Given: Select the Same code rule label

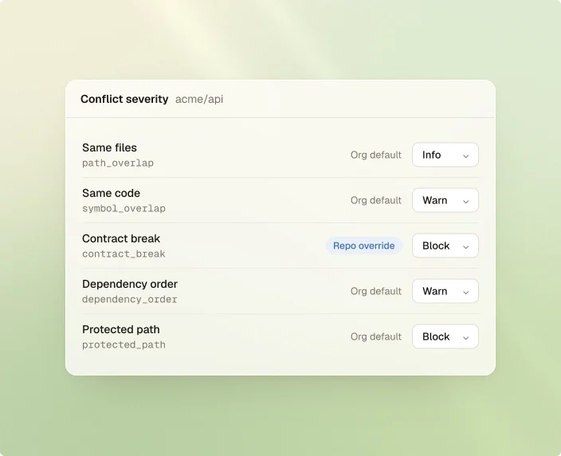Looking at the screenshot, I should click(x=111, y=193).
